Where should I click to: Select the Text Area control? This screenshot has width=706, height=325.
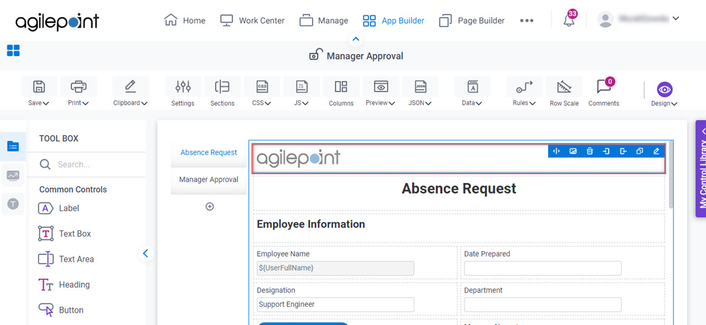pos(66,259)
